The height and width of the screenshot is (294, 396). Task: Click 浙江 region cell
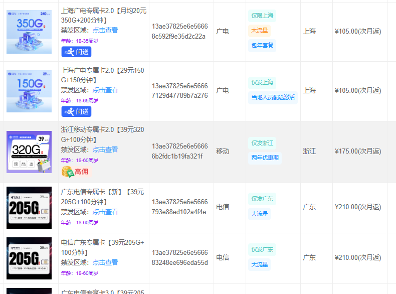(309, 151)
